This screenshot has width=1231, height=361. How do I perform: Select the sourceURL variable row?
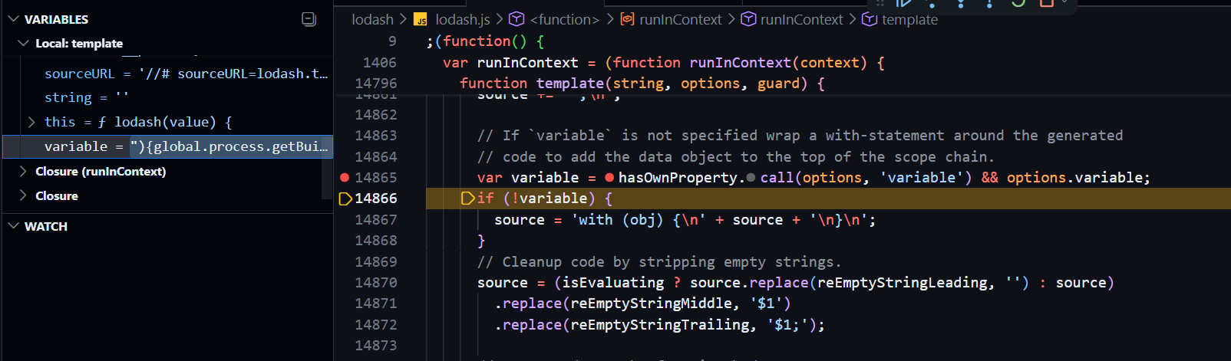[x=167, y=74]
